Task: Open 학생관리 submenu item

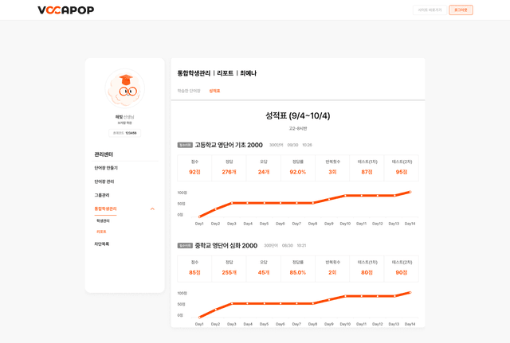Action: tap(103, 221)
